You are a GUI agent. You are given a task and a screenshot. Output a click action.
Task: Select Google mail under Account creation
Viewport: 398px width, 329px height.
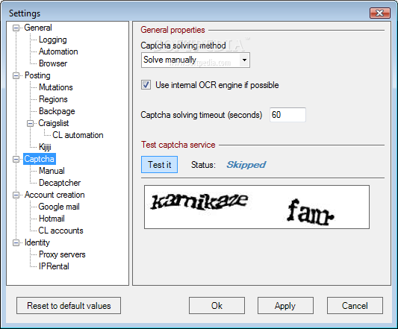pyautogui.click(x=59, y=207)
